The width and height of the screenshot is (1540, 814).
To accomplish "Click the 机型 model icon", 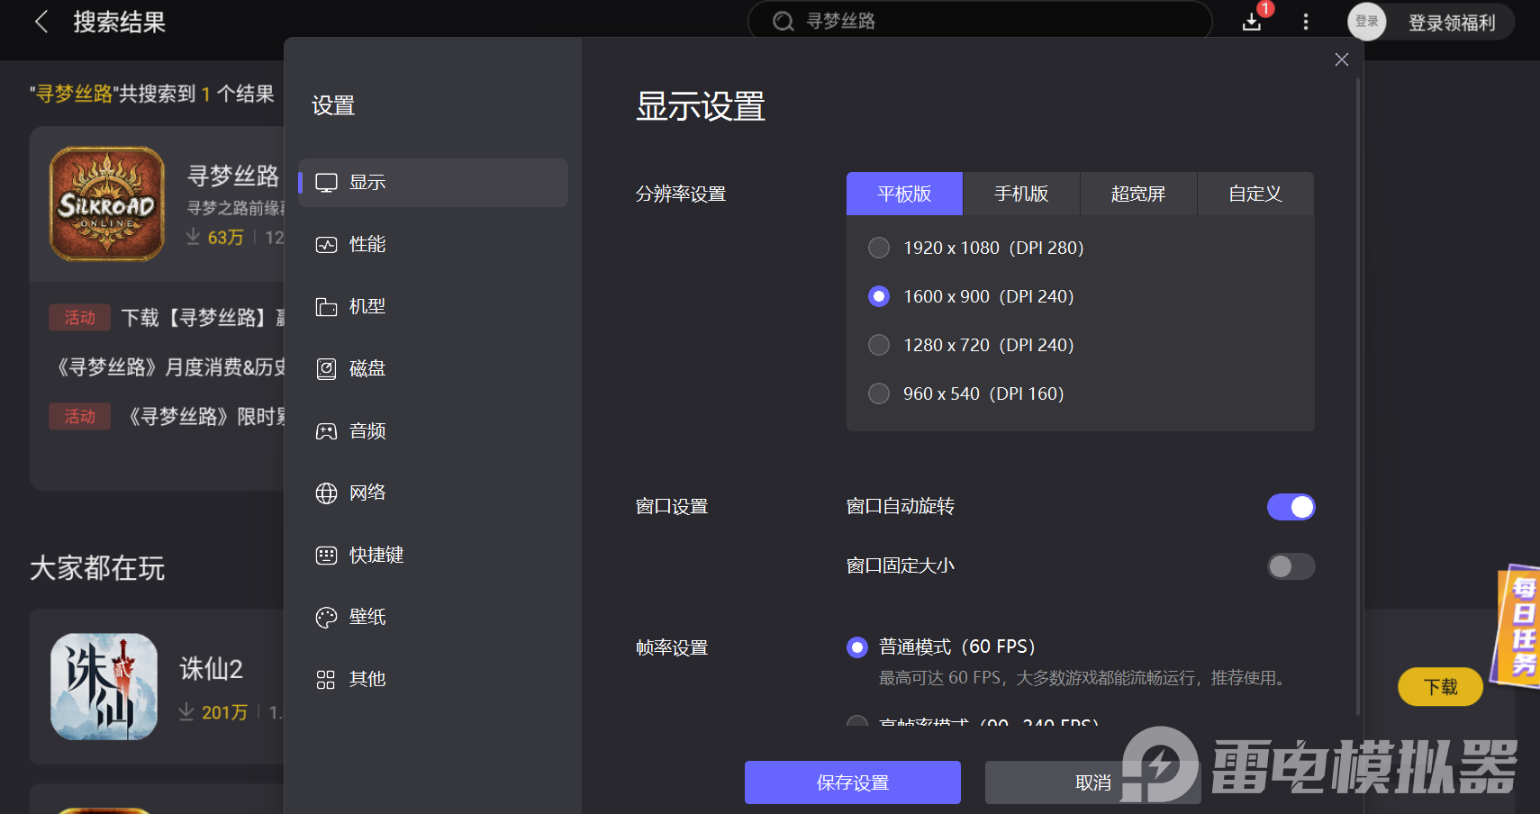I will click(326, 307).
